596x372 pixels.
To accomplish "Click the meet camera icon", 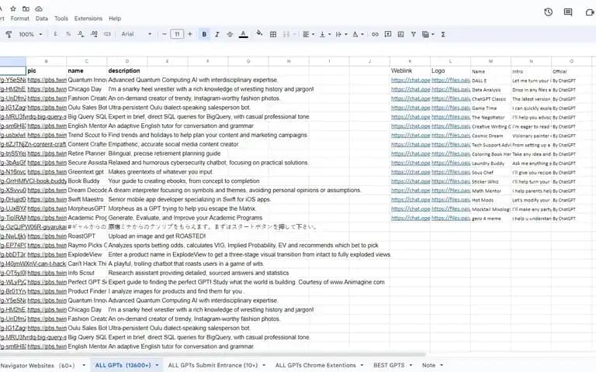I will point(590,12).
